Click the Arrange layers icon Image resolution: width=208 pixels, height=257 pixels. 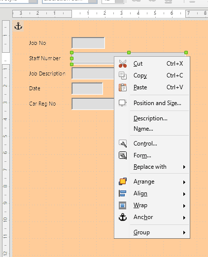123,182
